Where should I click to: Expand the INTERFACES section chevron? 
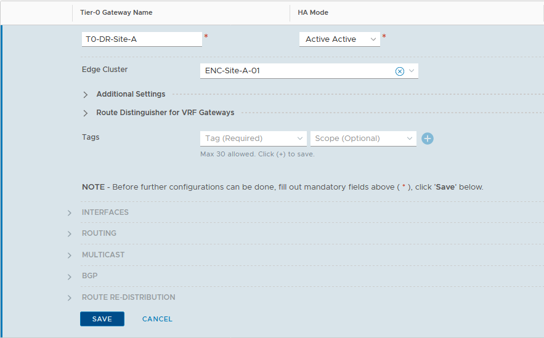[70, 213]
